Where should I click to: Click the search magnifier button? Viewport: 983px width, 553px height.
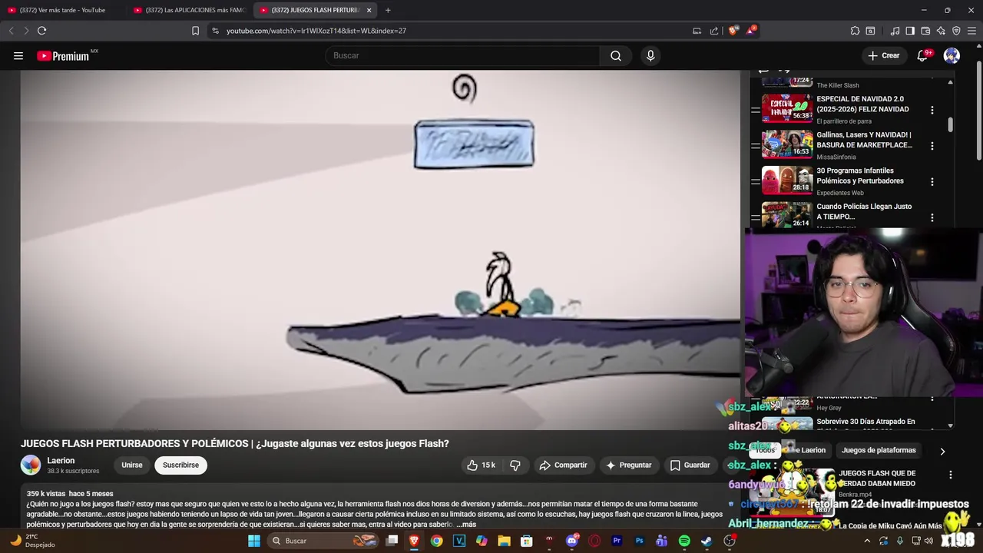(616, 55)
